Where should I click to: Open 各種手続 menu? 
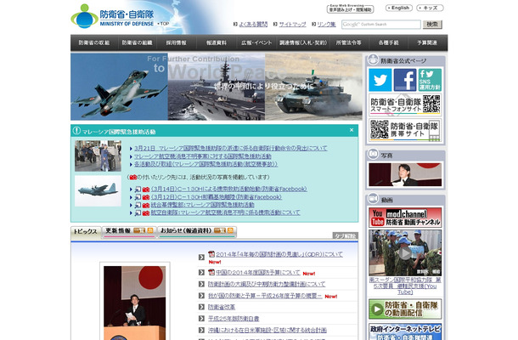click(x=389, y=42)
